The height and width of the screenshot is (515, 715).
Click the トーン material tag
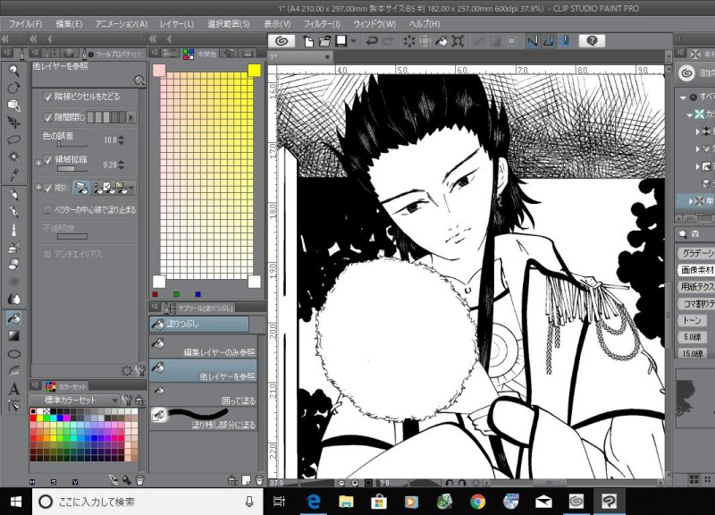[692, 321]
